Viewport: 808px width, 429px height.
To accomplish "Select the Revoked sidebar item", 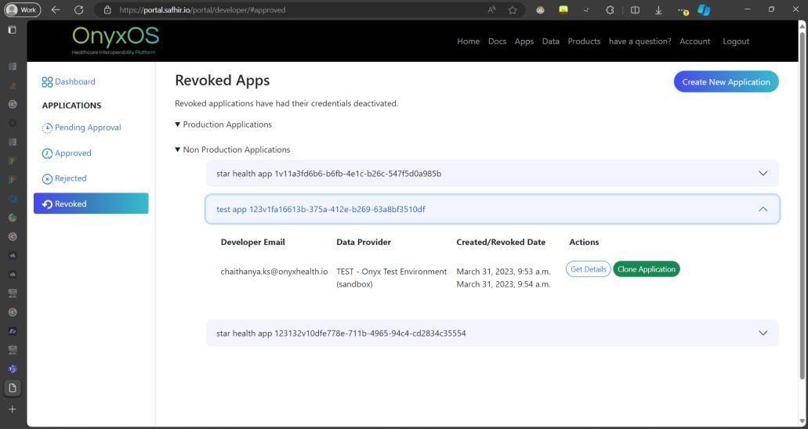I will click(91, 204).
